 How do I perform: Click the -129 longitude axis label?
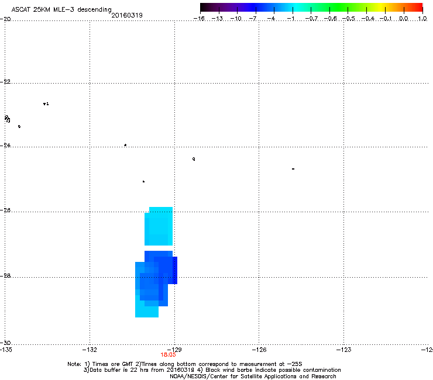coord(174,350)
